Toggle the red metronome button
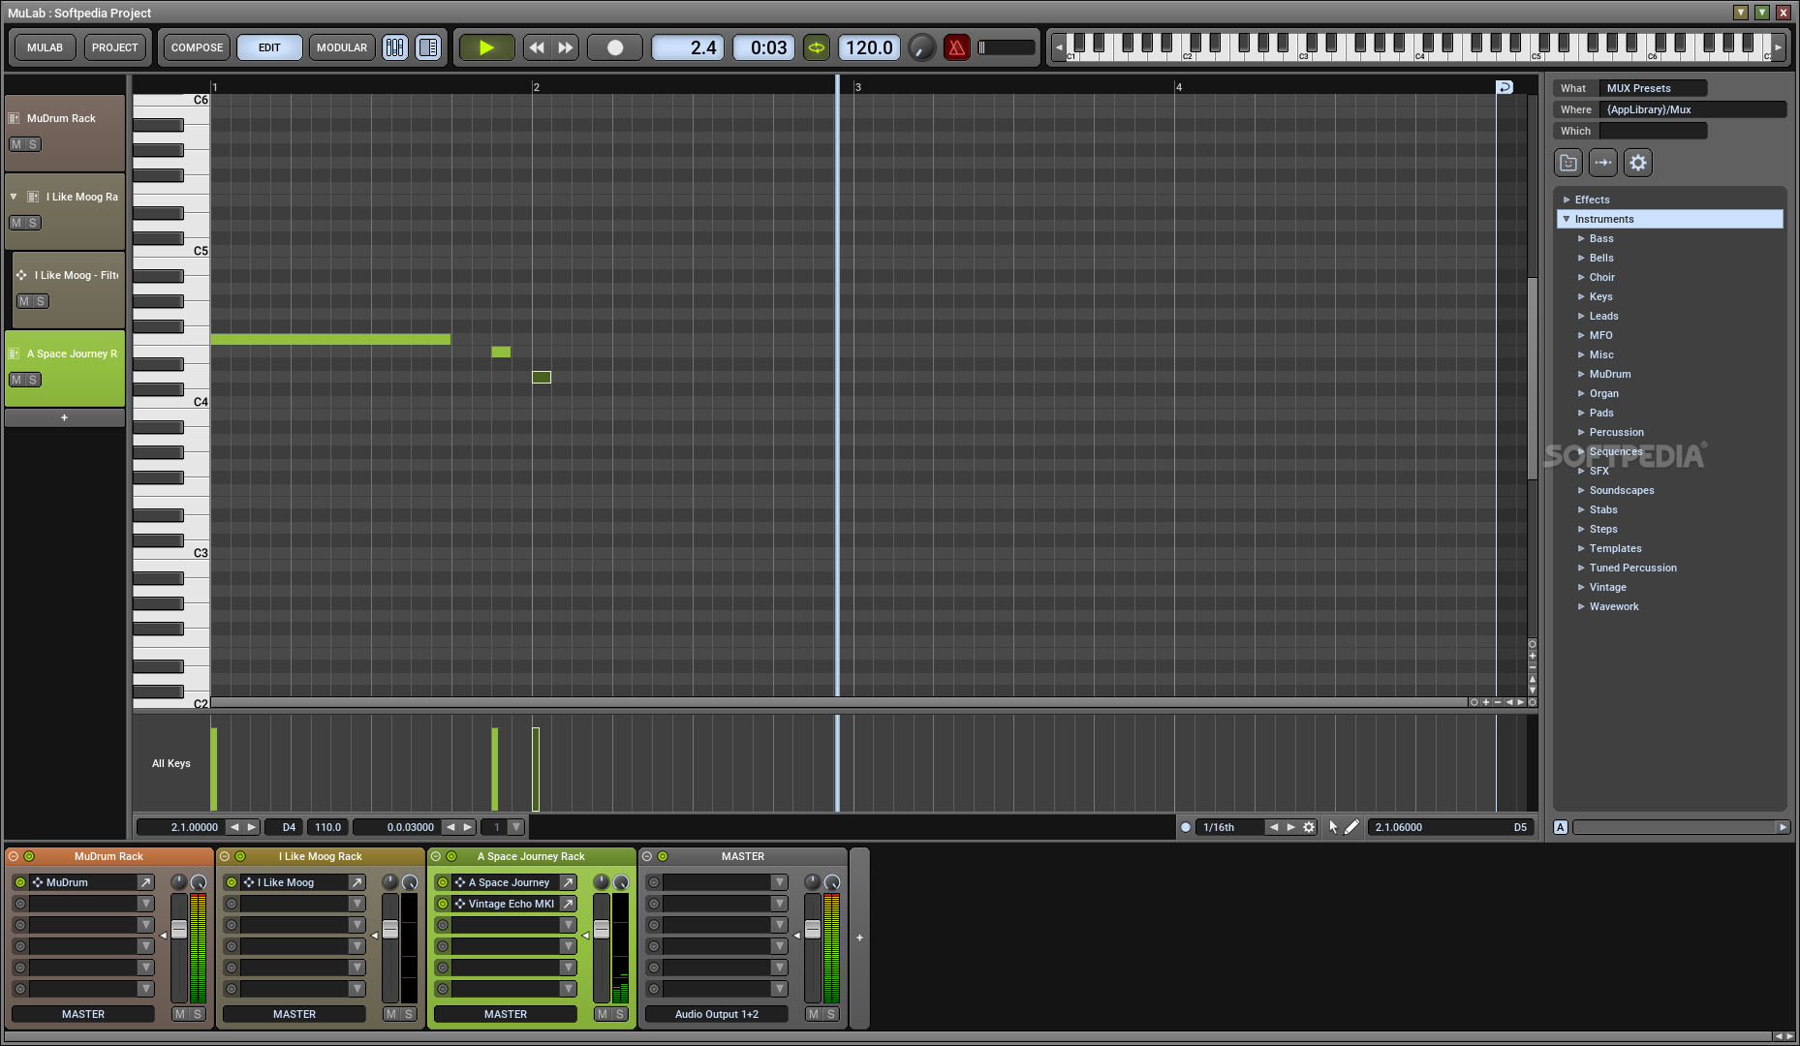This screenshot has height=1046, width=1800. (957, 47)
